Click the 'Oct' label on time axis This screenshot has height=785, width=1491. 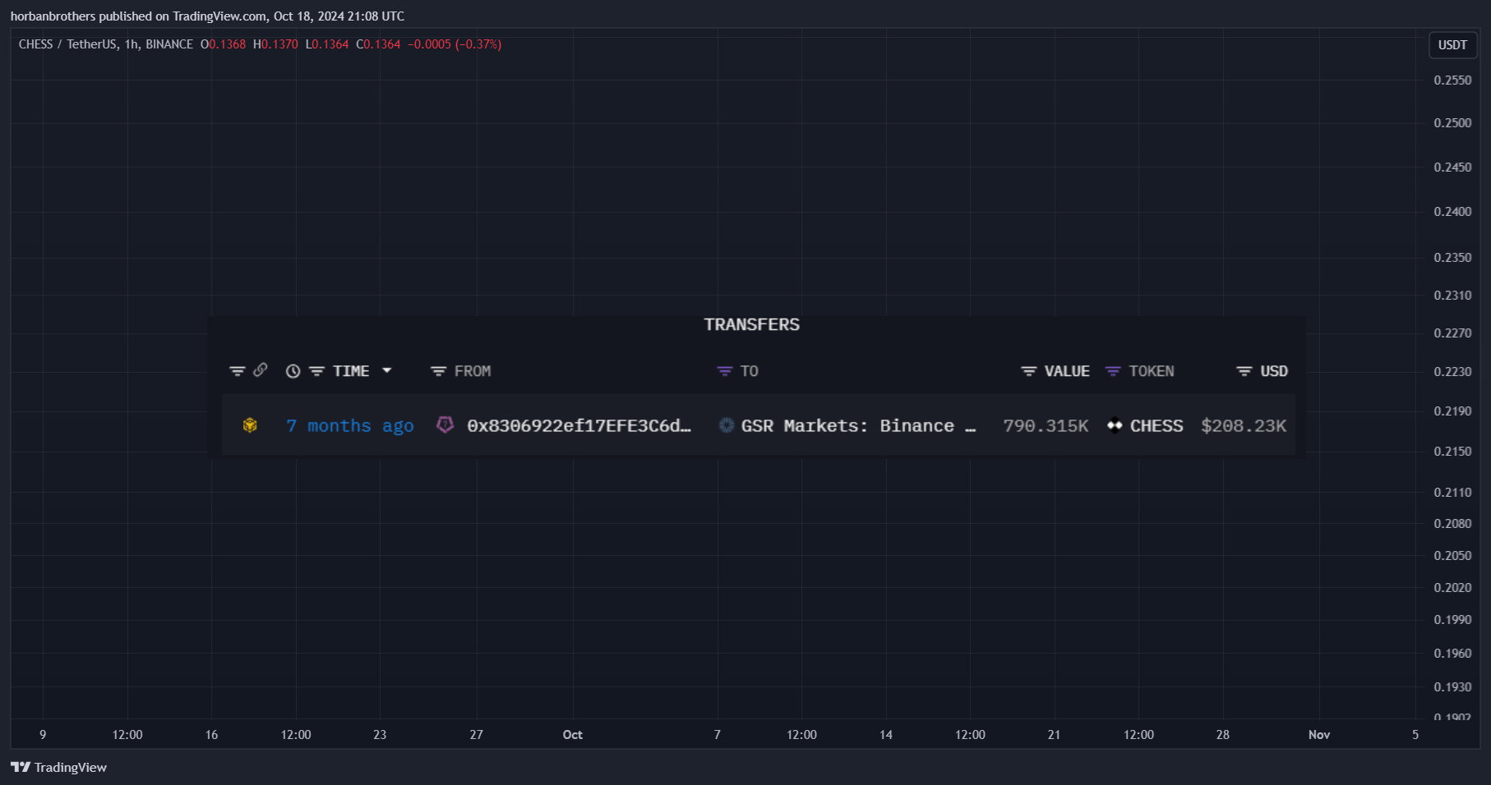(573, 735)
